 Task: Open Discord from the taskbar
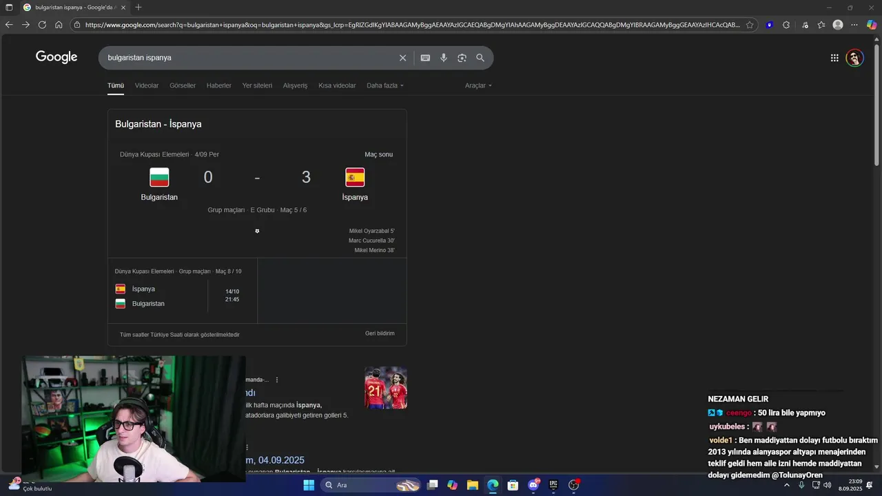(533, 485)
